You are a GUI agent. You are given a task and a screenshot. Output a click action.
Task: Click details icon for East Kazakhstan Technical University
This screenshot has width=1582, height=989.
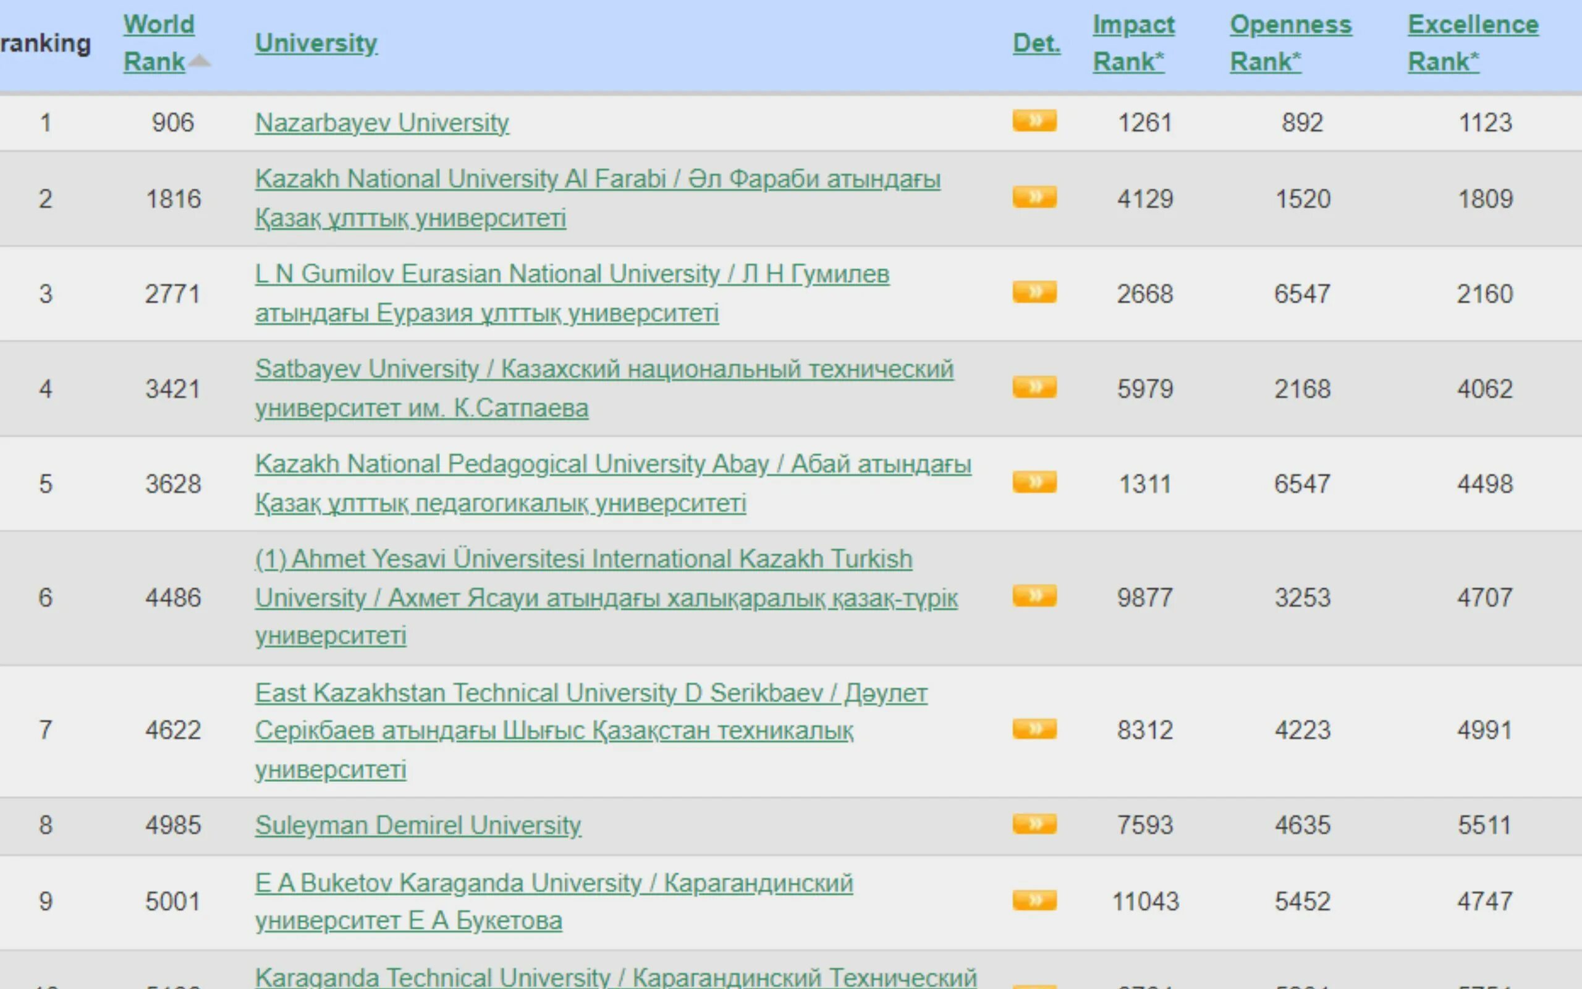(x=1034, y=729)
